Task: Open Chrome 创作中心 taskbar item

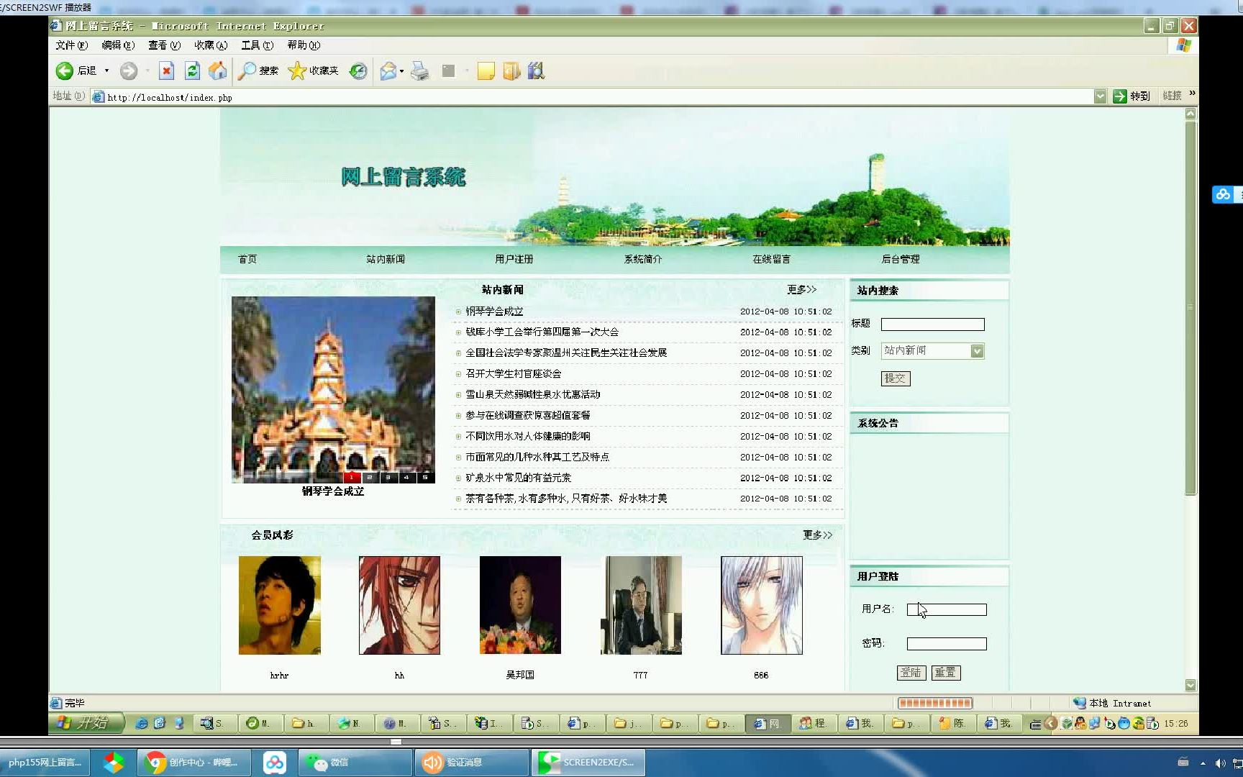Action: [194, 762]
